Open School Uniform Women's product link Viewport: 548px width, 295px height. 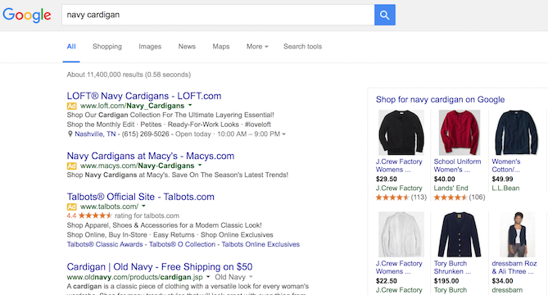pyautogui.click(x=457, y=166)
